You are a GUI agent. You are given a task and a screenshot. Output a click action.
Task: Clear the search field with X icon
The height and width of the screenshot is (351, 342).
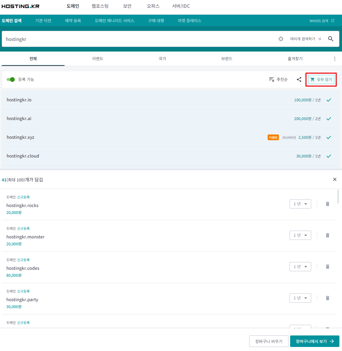tap(281, 39)
